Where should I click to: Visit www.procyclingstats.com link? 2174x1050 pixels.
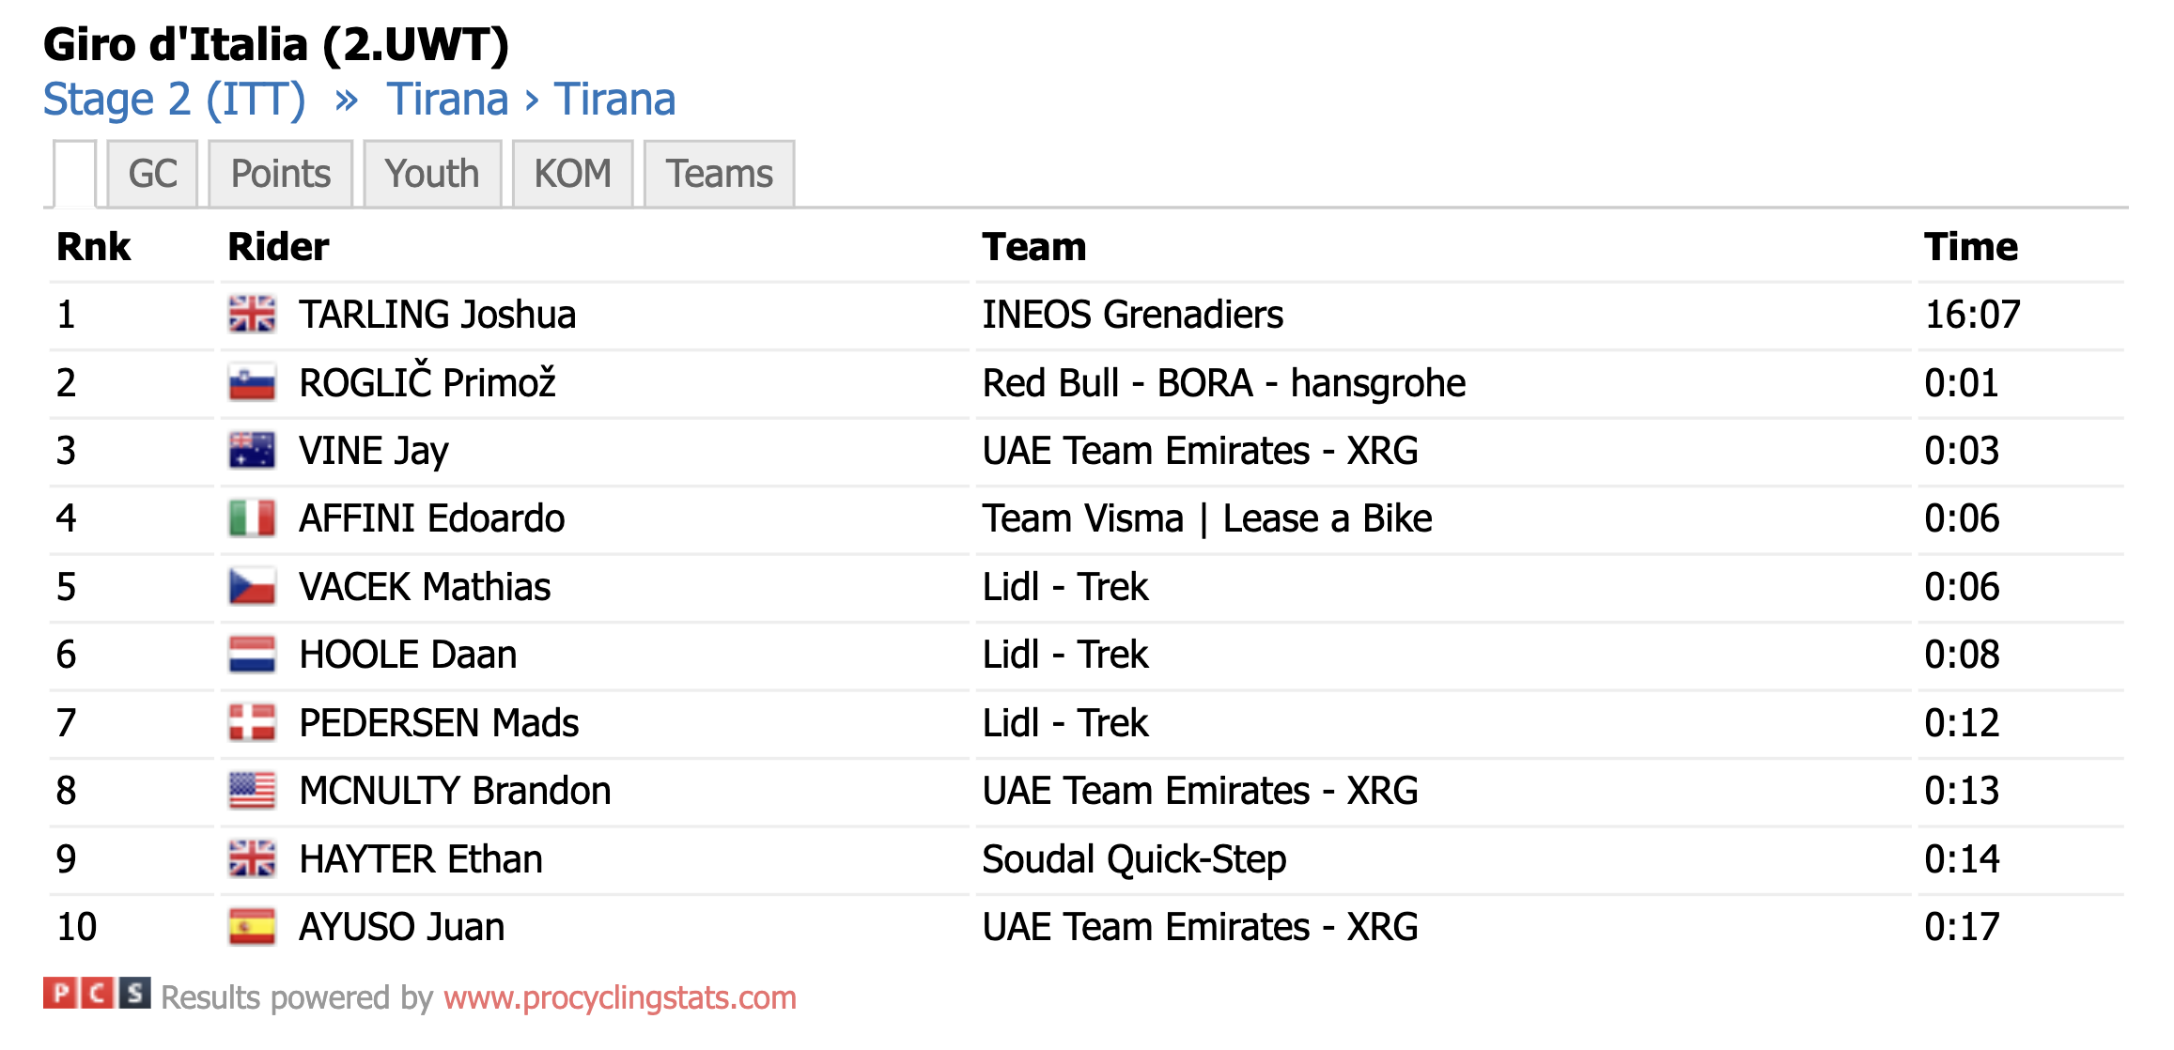620,997
